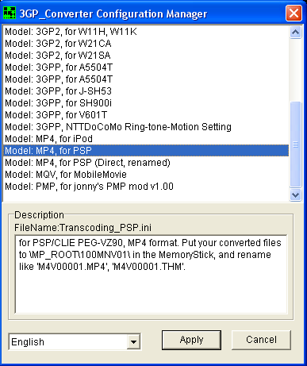The width and height of the screenshot is (307, 366).
Task: Select Model: 3GPP, for V601T
Action: pos(146,115)
